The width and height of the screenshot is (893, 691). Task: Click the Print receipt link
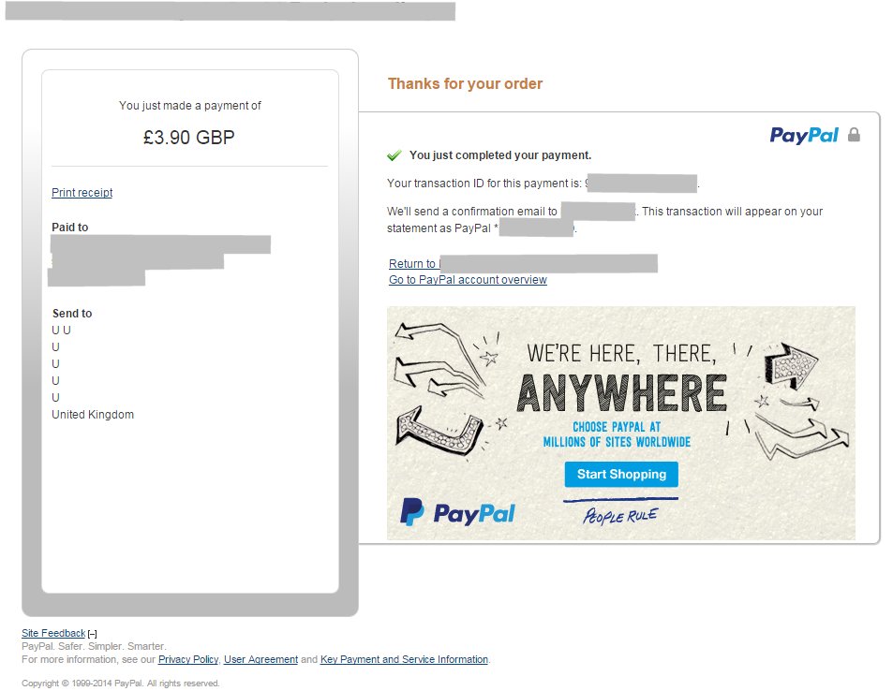coord(82,192)
